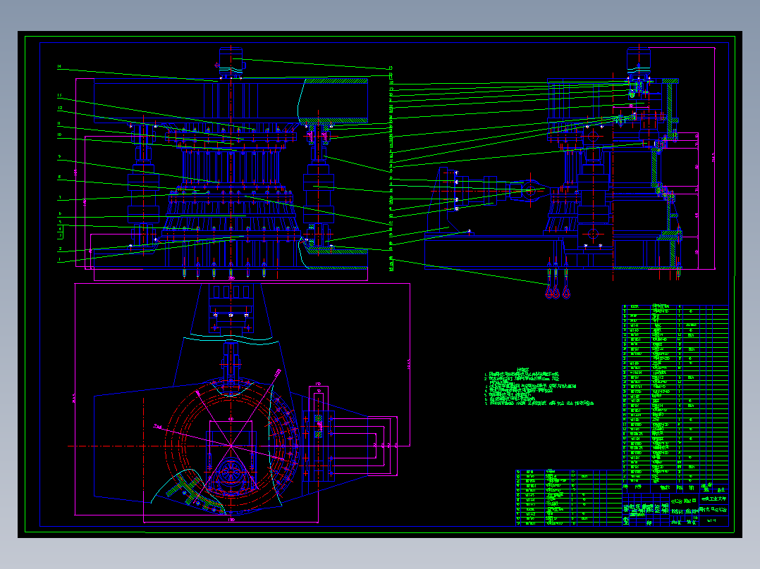Select part callout number 14 on front view
760x569 pixels.
(x=59, y=66)
